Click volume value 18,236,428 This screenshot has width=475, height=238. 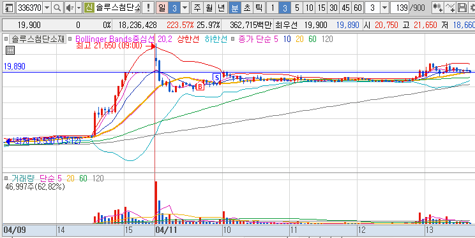[x=138, y=25]
